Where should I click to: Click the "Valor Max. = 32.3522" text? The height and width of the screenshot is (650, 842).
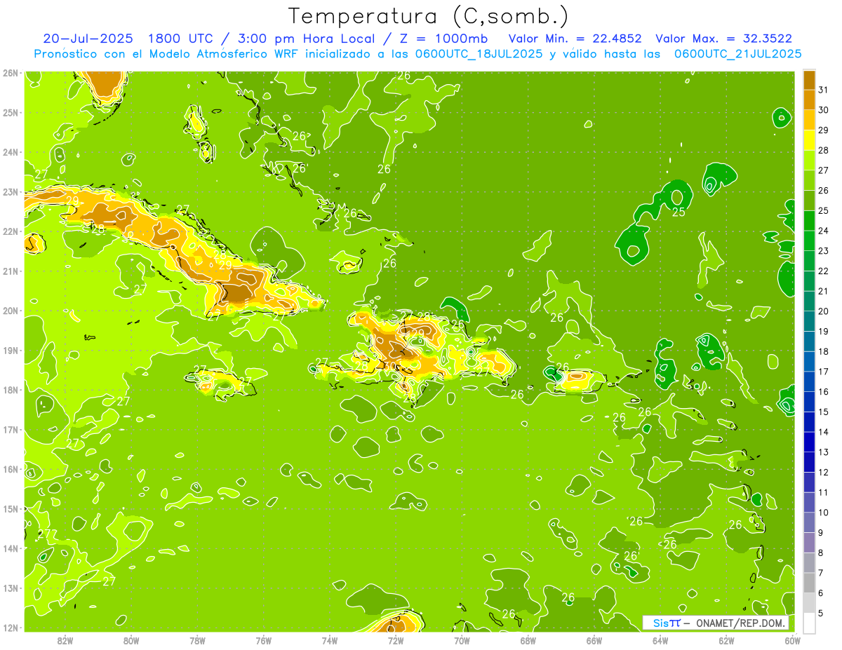click(x=723, y=39)
